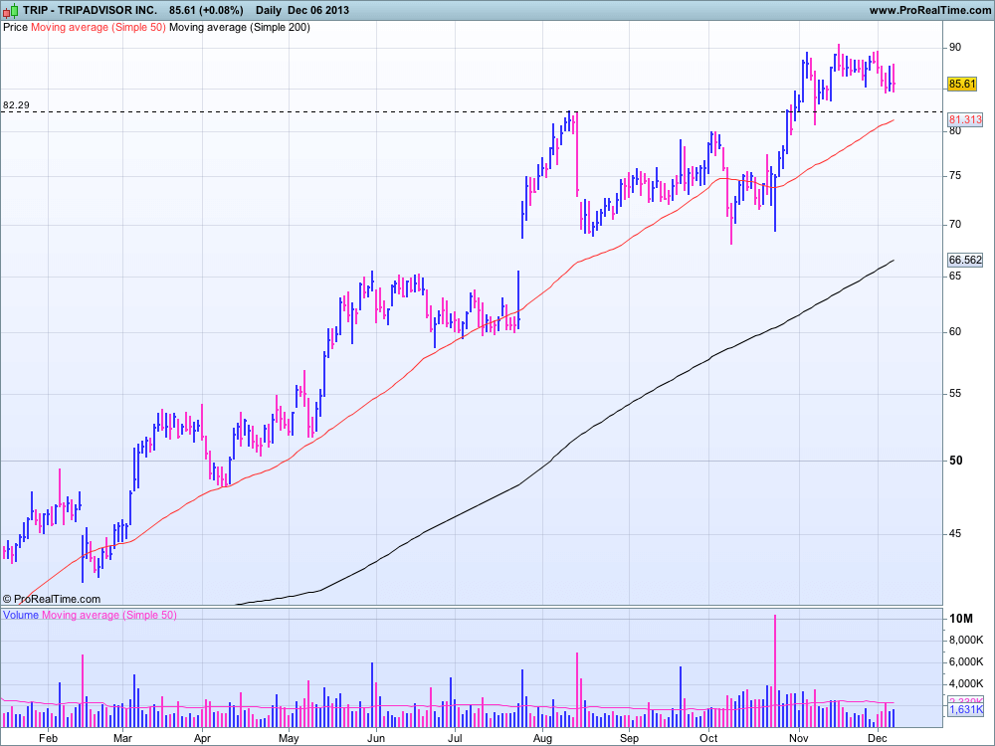The width and height of the screenshot is (995, 746).
Task: Click the red 81.313 moving average tag
Action: click(965, 119)
